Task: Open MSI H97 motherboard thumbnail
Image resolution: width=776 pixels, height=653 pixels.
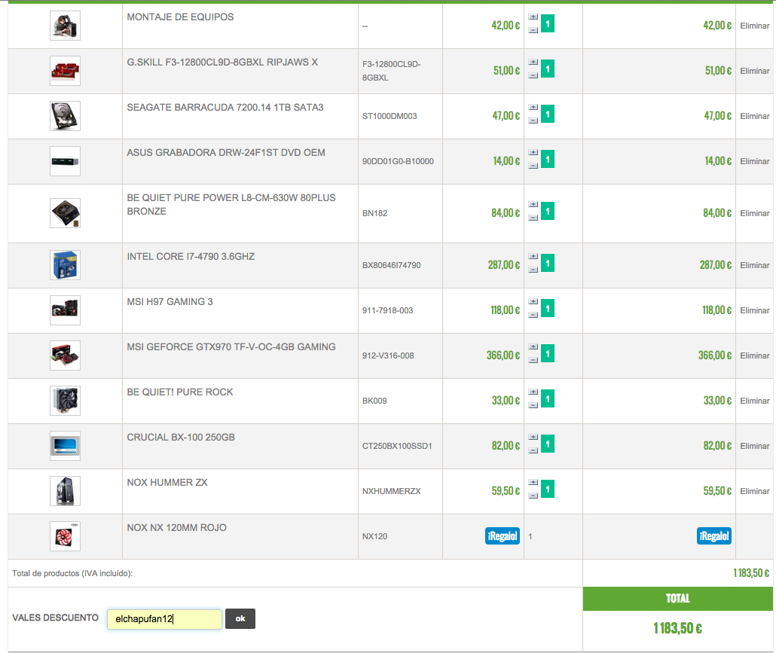Action: [65, 310]
